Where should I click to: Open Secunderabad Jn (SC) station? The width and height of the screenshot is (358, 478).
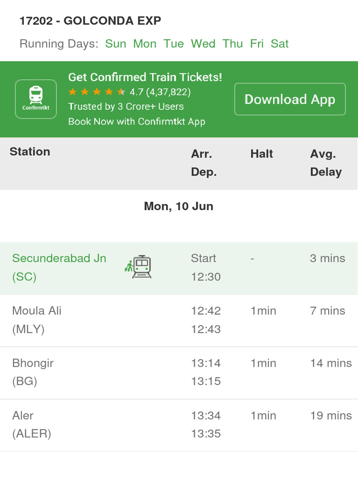[59, 267]
